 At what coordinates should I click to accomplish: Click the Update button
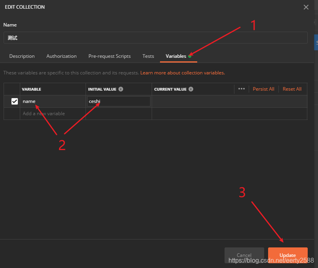(x=288, y=255)
